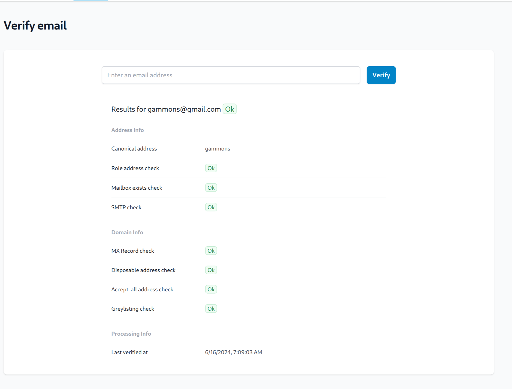Viewport: 512px width, 389px height.
Task: Click the Last verified at label
Action: coord(130,352)
